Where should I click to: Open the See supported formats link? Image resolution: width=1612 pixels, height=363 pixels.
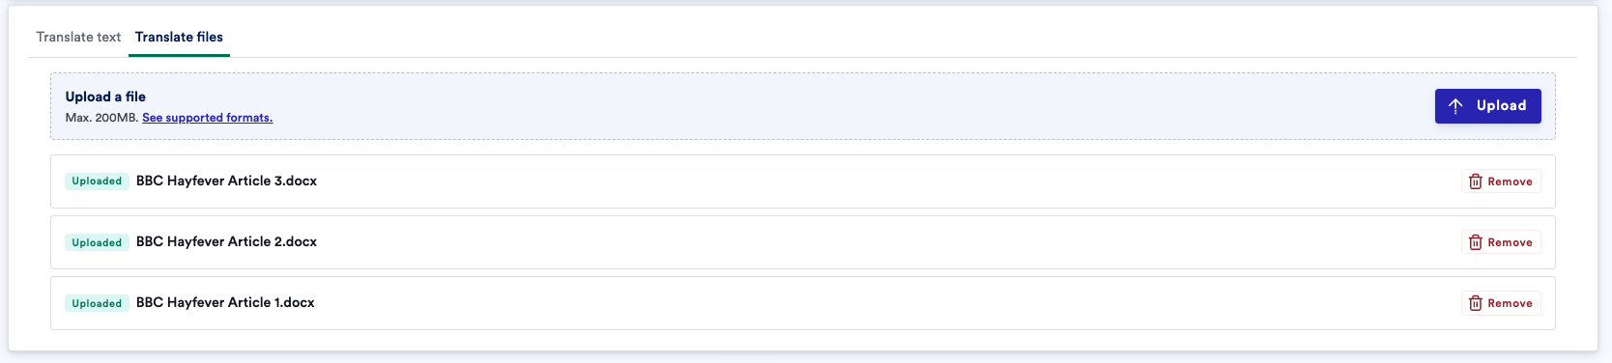click(x=207, y=118)
